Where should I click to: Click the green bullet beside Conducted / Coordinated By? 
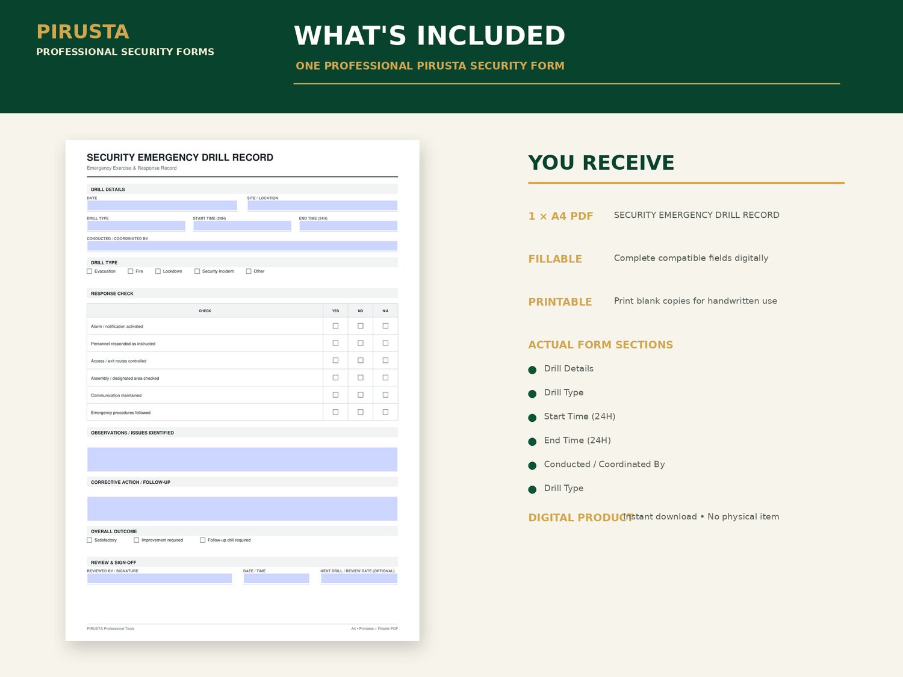pos(532,466)
